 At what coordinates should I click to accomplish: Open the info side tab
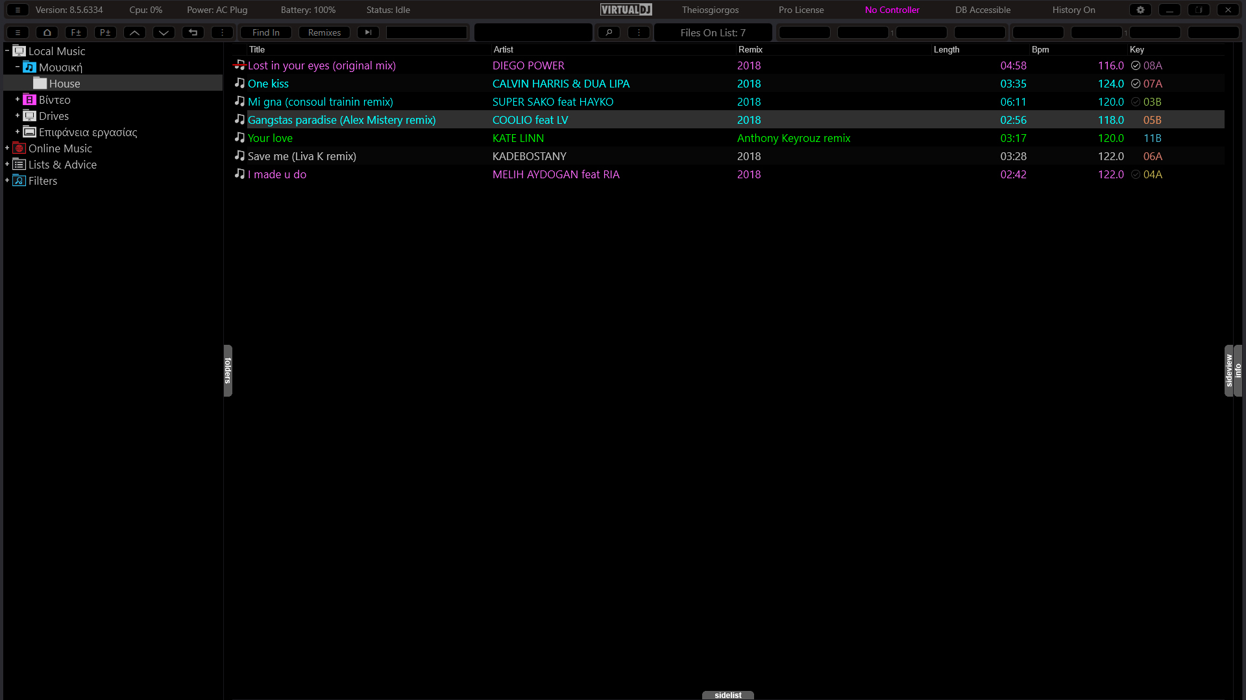pyautogui.click(x=1238, y=370)
